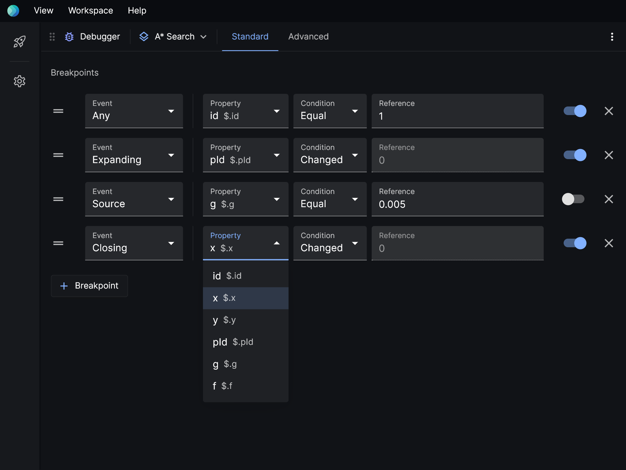Image resolution: width=626 pixels, height=470 pixels.
Task: Switch to the Advanced tab
Action: (x=308, y=36)
